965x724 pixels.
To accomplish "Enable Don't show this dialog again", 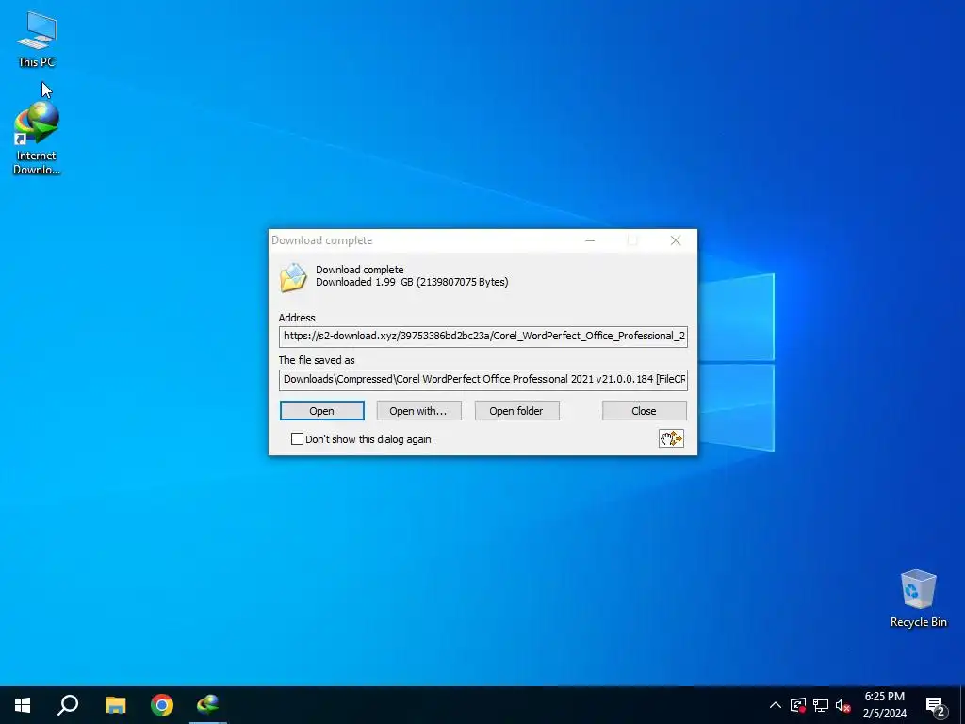I will tap(297, 439).
